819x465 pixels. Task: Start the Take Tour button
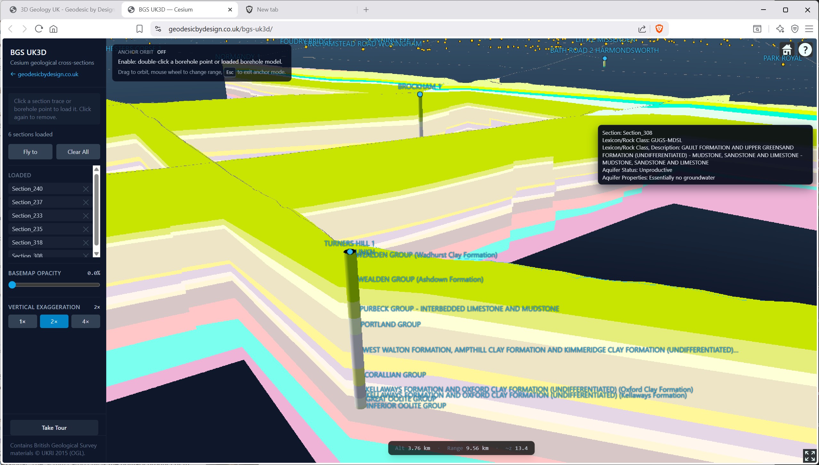tap(54, 428)
